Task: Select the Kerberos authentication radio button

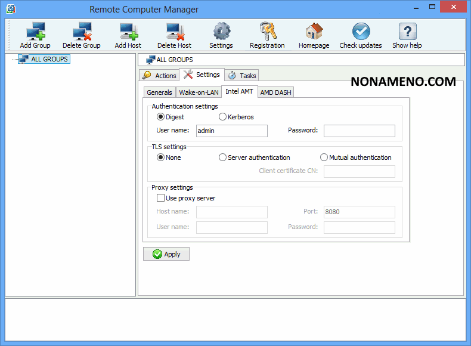Action: (223, 117)
